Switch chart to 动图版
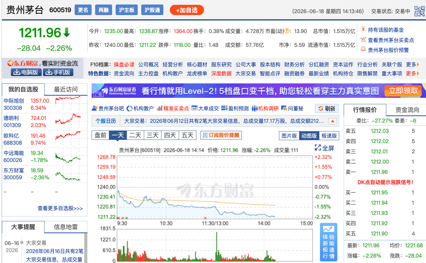Viewport: 426px width, 263px height. pyautogui.click(x=309, y=136)
